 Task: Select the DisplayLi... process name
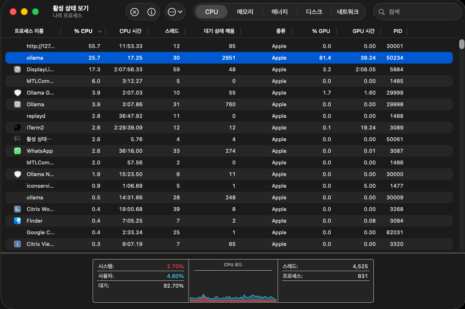(40, 69)
